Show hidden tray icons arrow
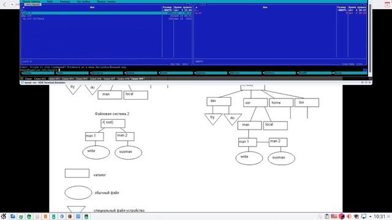The image size is (392, 220). (370, 216)
